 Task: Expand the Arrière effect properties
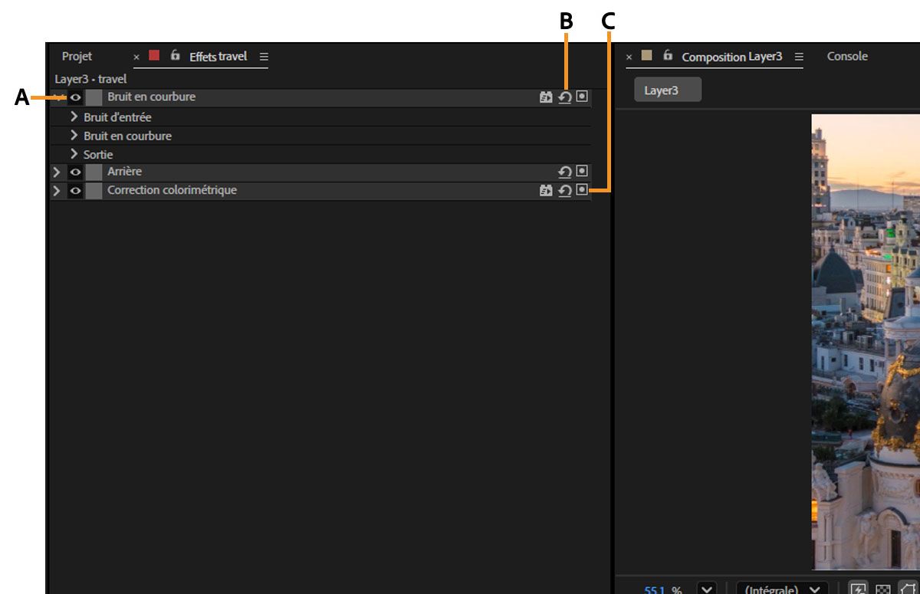click(x=57, y=172)
